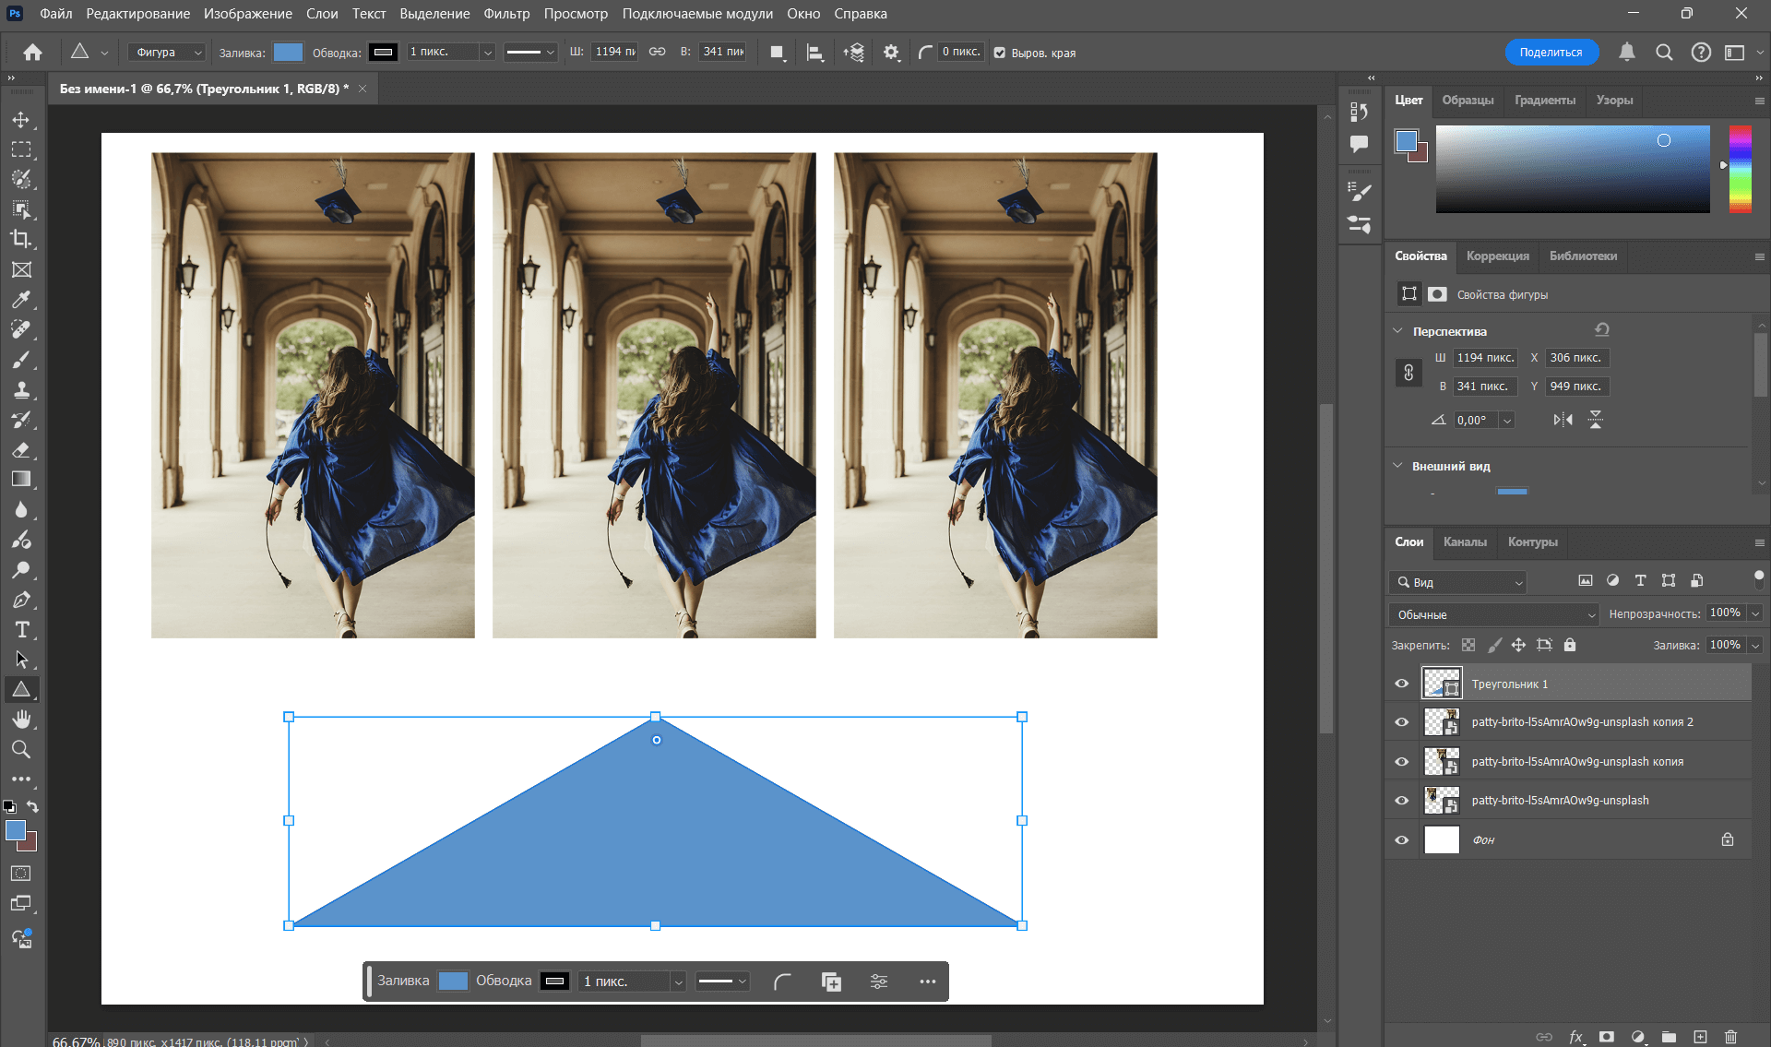Open more options in floating taskbar
This screenshot has width=1771, height=1047.
(928, 982)
